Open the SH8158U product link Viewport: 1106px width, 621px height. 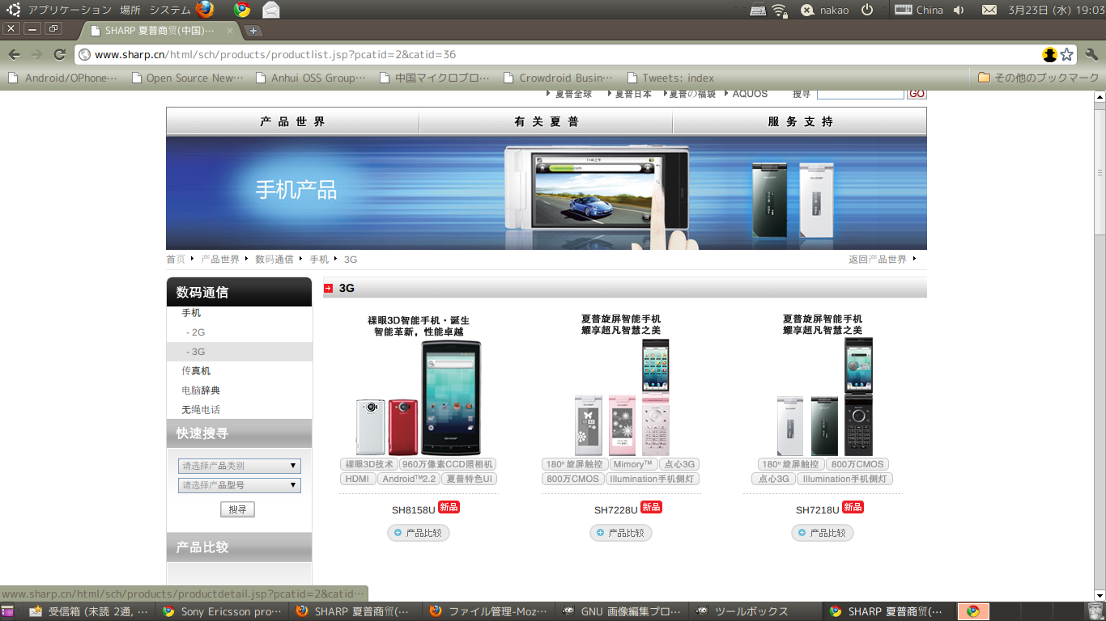pyautogui.click(x=414, y=510)
